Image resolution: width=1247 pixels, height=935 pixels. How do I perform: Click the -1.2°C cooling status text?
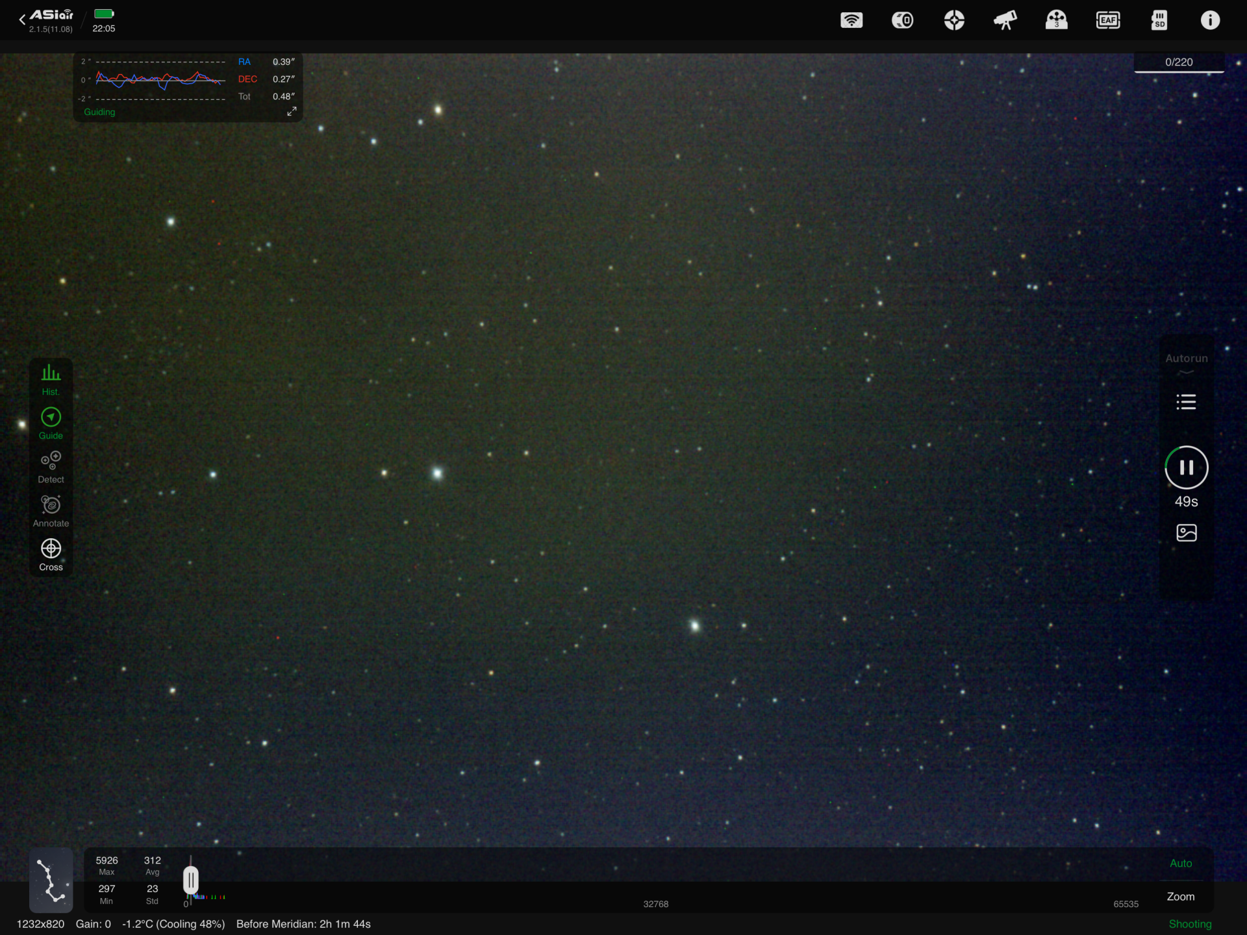[173, 924]
